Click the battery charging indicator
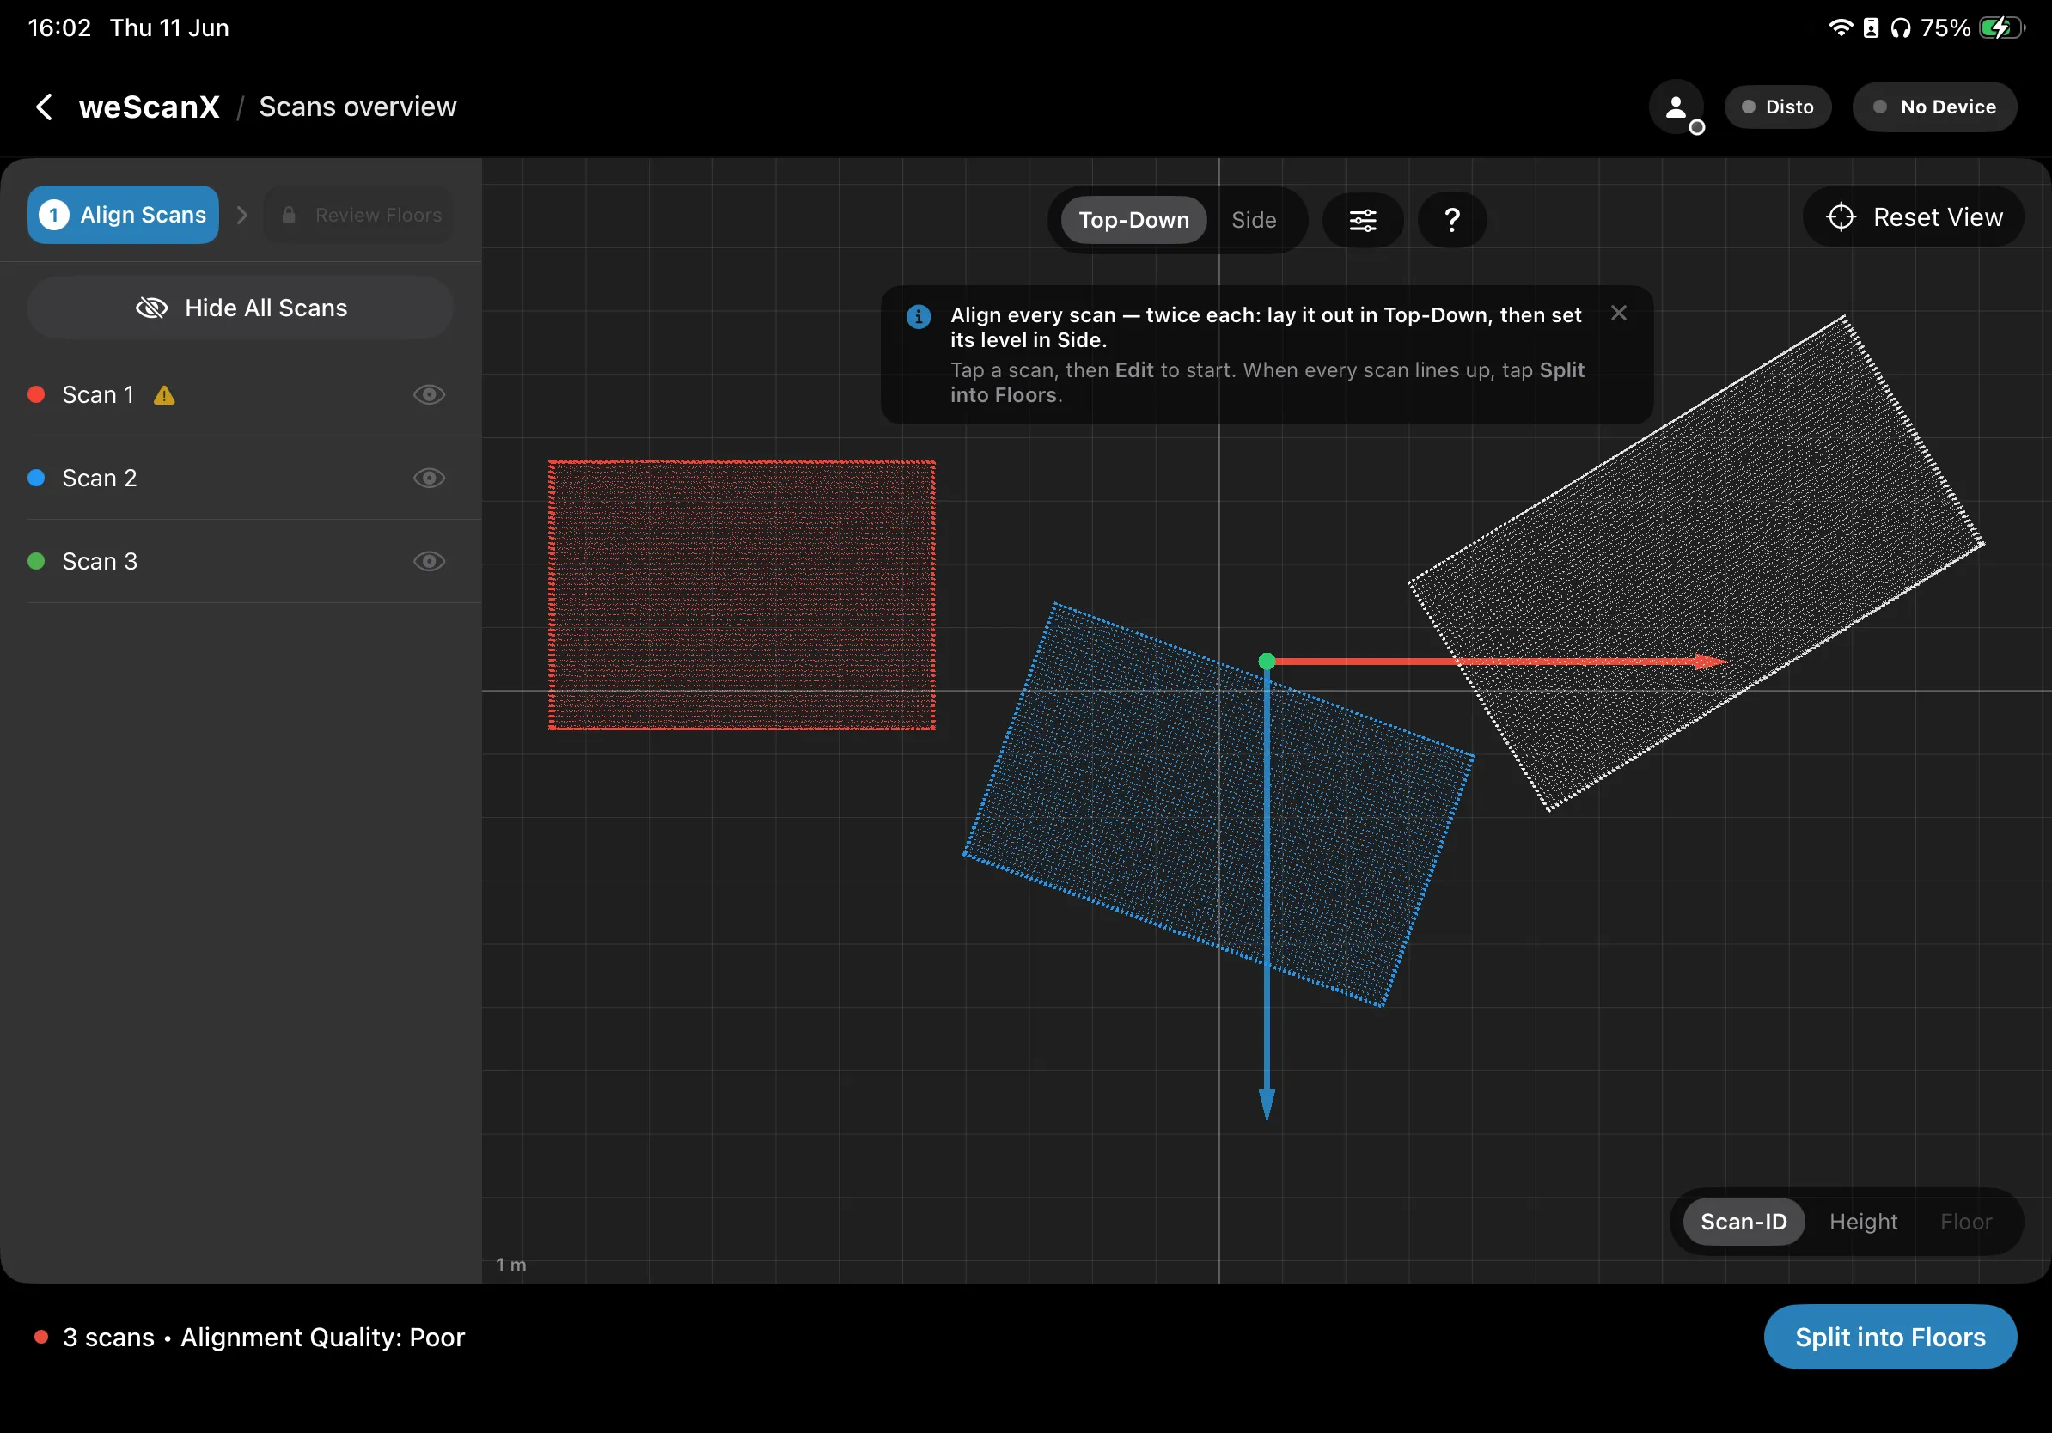Screen dimensions: 2052x1433 point(2000,27)
